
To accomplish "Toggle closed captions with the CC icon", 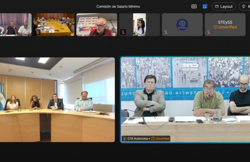I will pos(194,6).
